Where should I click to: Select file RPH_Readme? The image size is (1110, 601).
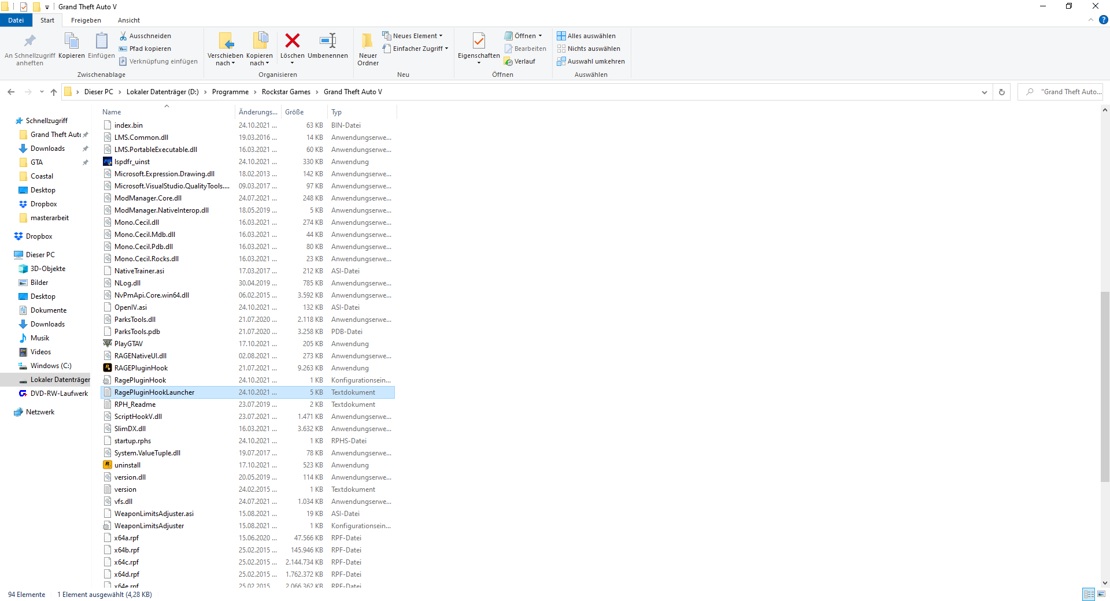coord(248,405)
